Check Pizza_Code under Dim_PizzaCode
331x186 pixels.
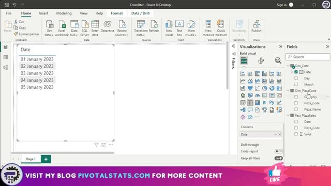296,103
